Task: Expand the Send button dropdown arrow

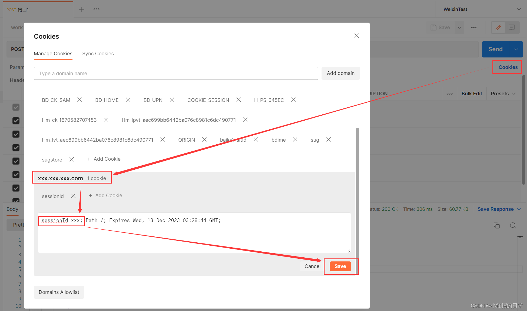Action: click(516, 49)
